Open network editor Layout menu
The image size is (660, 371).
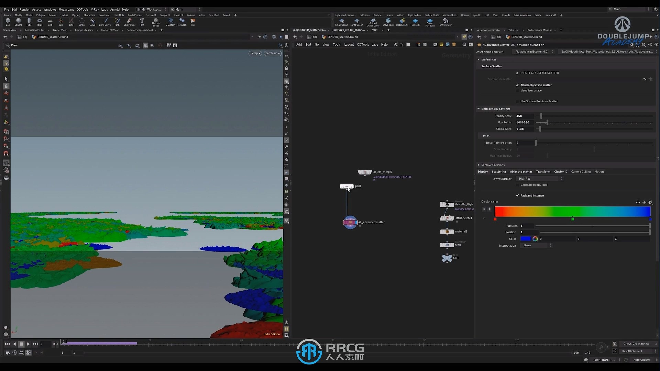pos(349,45)
